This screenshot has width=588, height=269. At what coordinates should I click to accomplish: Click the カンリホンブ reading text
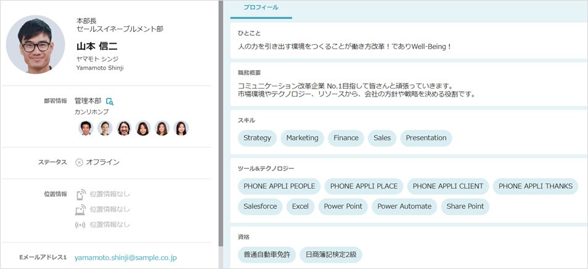click(x=92, y=112)
